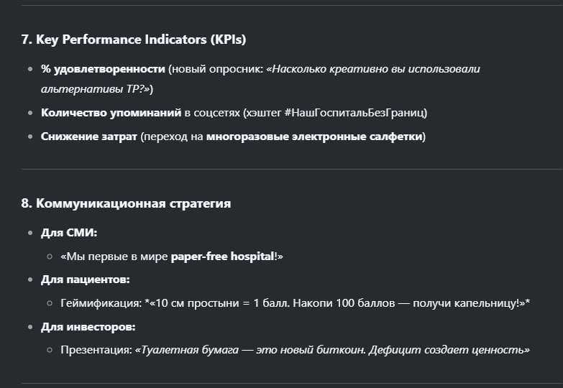Click the bold 'Снижение затрат' text

[x=89, y=137]
